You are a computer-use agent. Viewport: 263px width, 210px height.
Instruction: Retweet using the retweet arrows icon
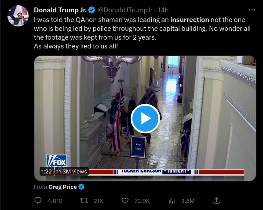[x=84, y=201]
